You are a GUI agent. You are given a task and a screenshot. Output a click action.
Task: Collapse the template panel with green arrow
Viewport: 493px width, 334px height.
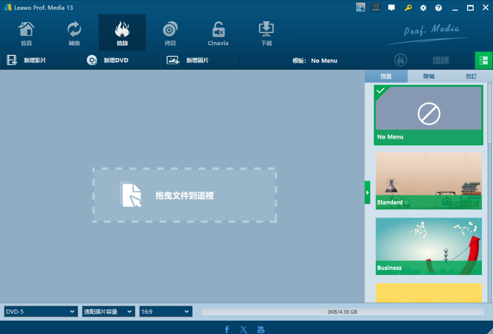(367, 193)
